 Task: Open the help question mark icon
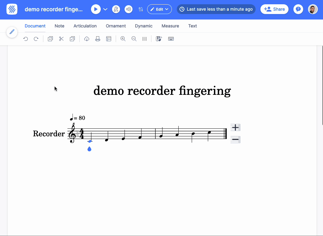point(298,9)
